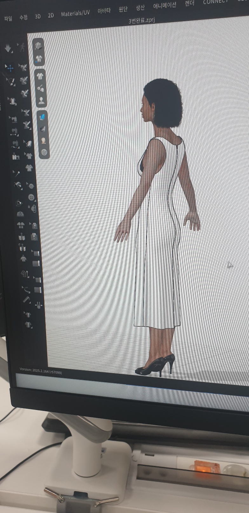Click the Simulate down-arrow tool
This screenshot has width=249, height=513.
tap(8, 48)
